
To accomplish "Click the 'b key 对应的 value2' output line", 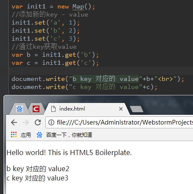I will click(x=38, y=169).
